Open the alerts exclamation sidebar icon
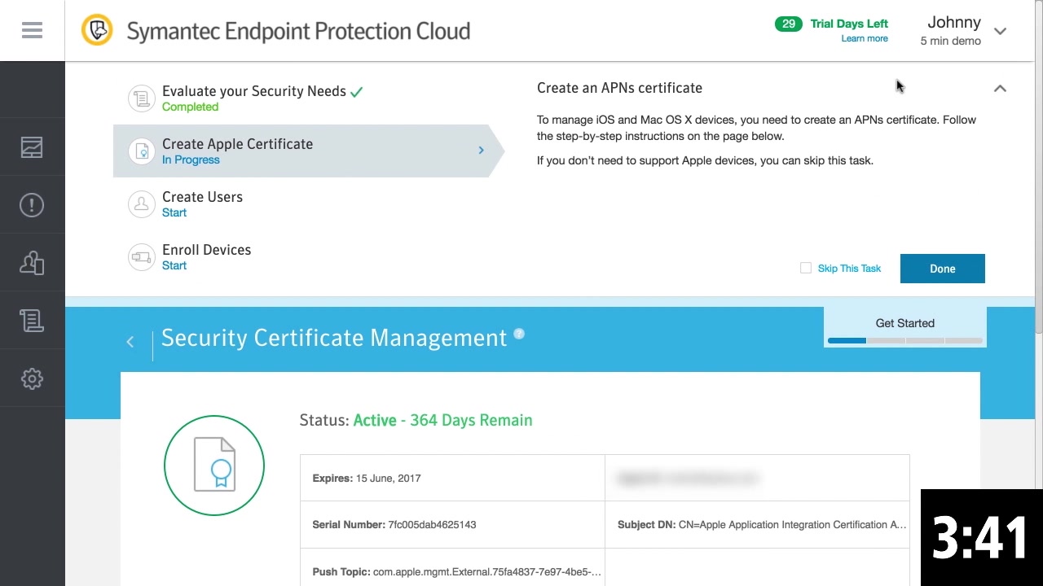This screenshot has height=586, width=1043. coord(32,205)
